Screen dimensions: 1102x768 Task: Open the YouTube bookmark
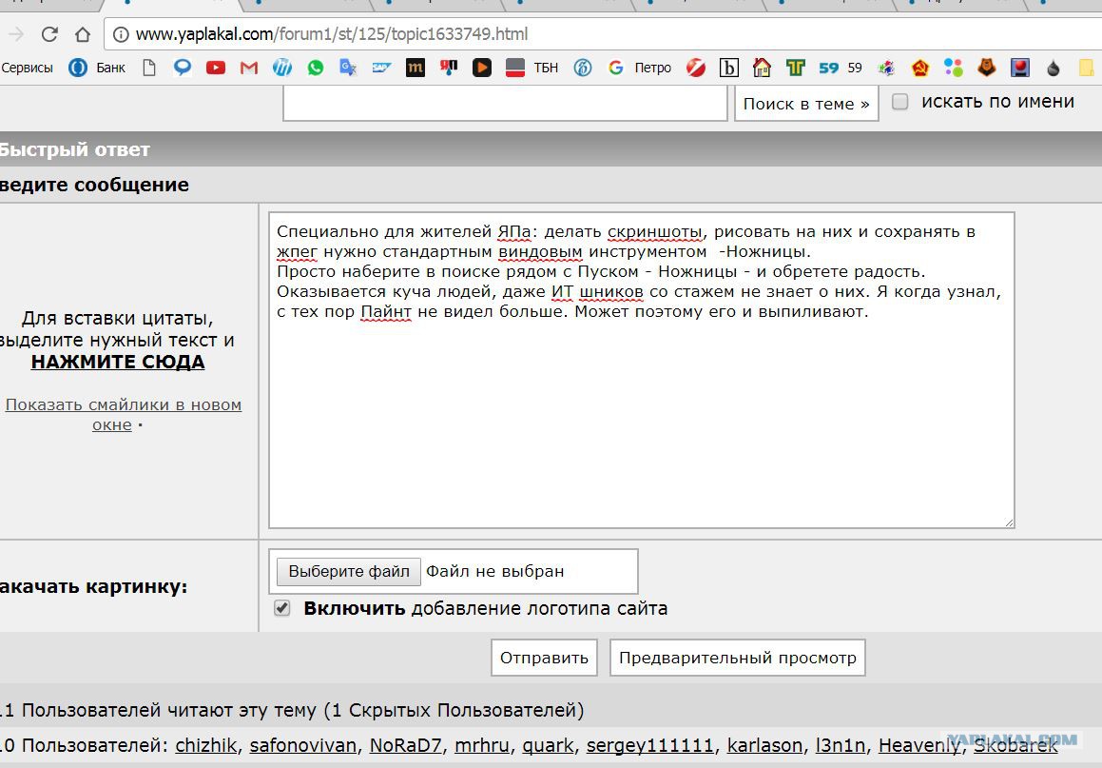216,68
